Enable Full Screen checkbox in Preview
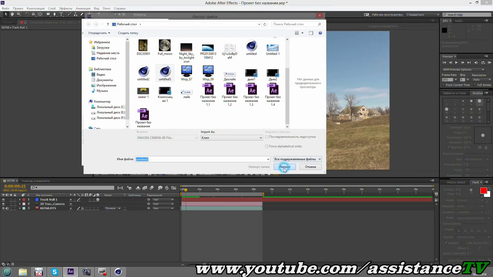 475,85
